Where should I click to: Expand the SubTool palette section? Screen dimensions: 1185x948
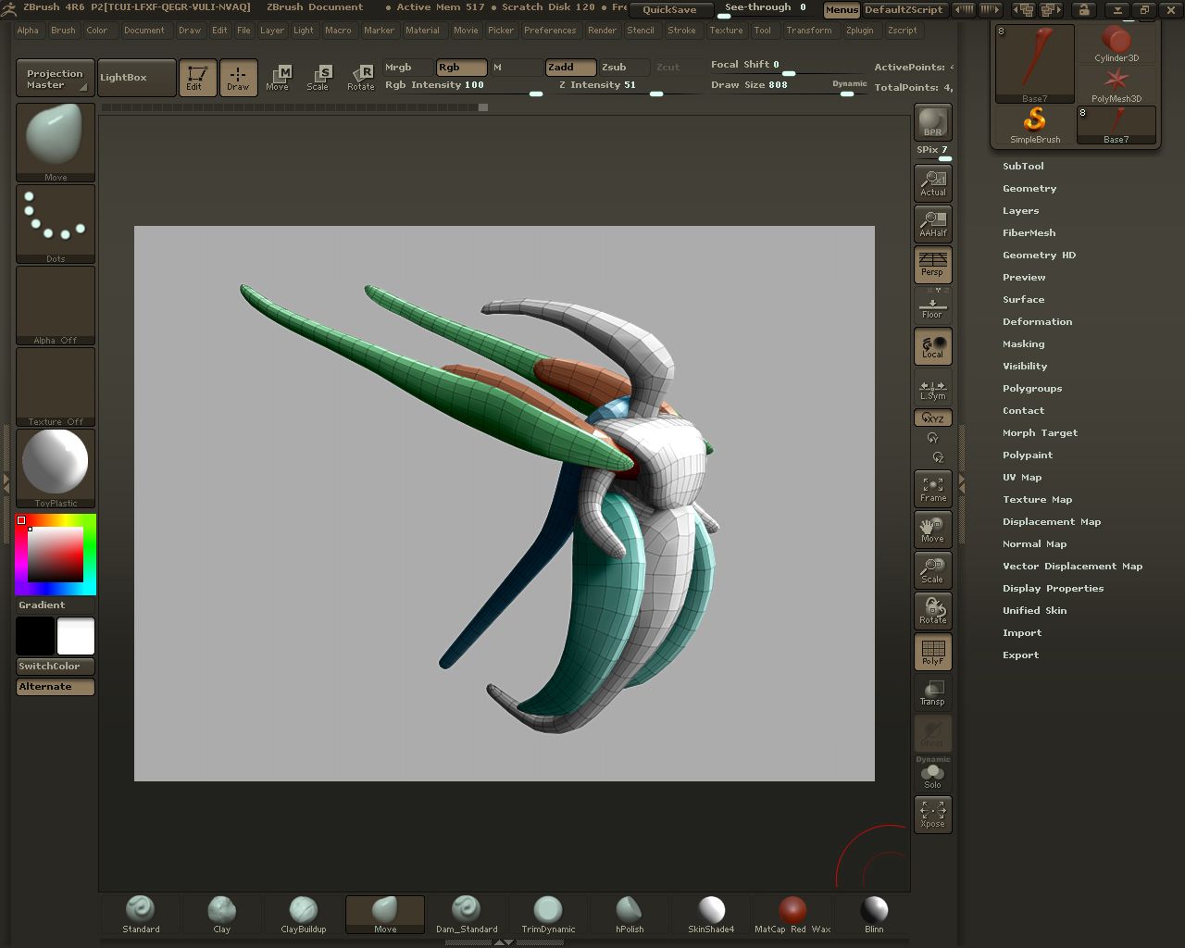pyautogui.click(x=1023, y=167)
